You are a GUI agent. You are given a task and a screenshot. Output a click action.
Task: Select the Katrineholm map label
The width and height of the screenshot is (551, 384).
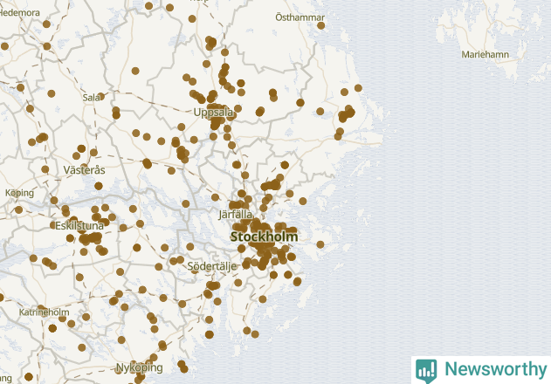pos(45,312)
